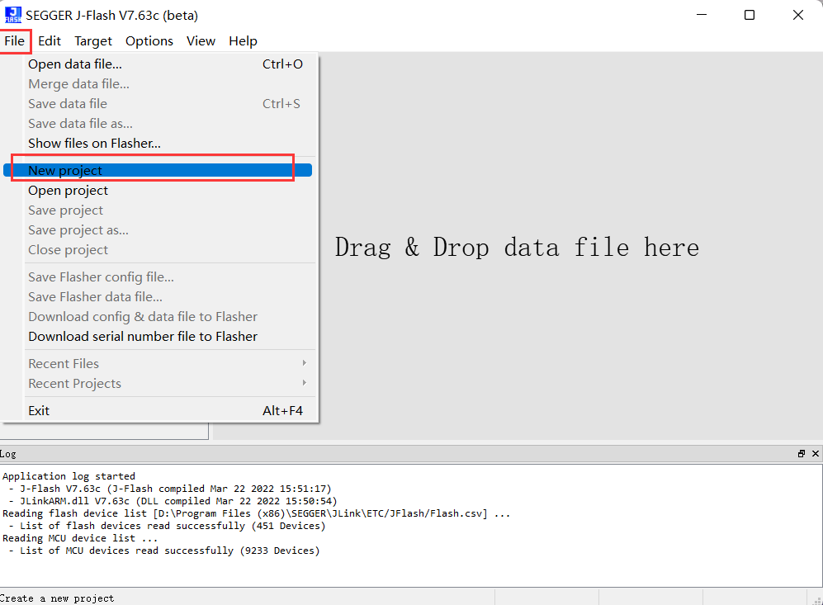Click the horizontal scrollbar above the Log panel
This screenshot has width=823, height=605.
coord(105,430)
